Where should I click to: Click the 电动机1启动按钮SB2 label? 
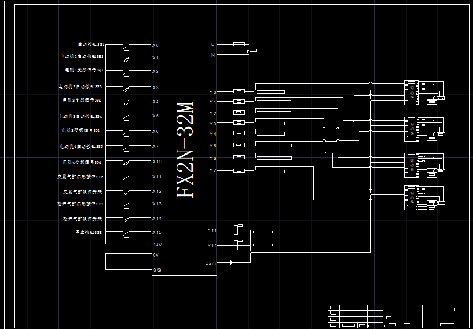pyautogui.click(x=82, y=56)
